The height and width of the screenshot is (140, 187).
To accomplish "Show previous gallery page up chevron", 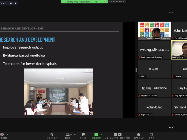I will 171,12.
